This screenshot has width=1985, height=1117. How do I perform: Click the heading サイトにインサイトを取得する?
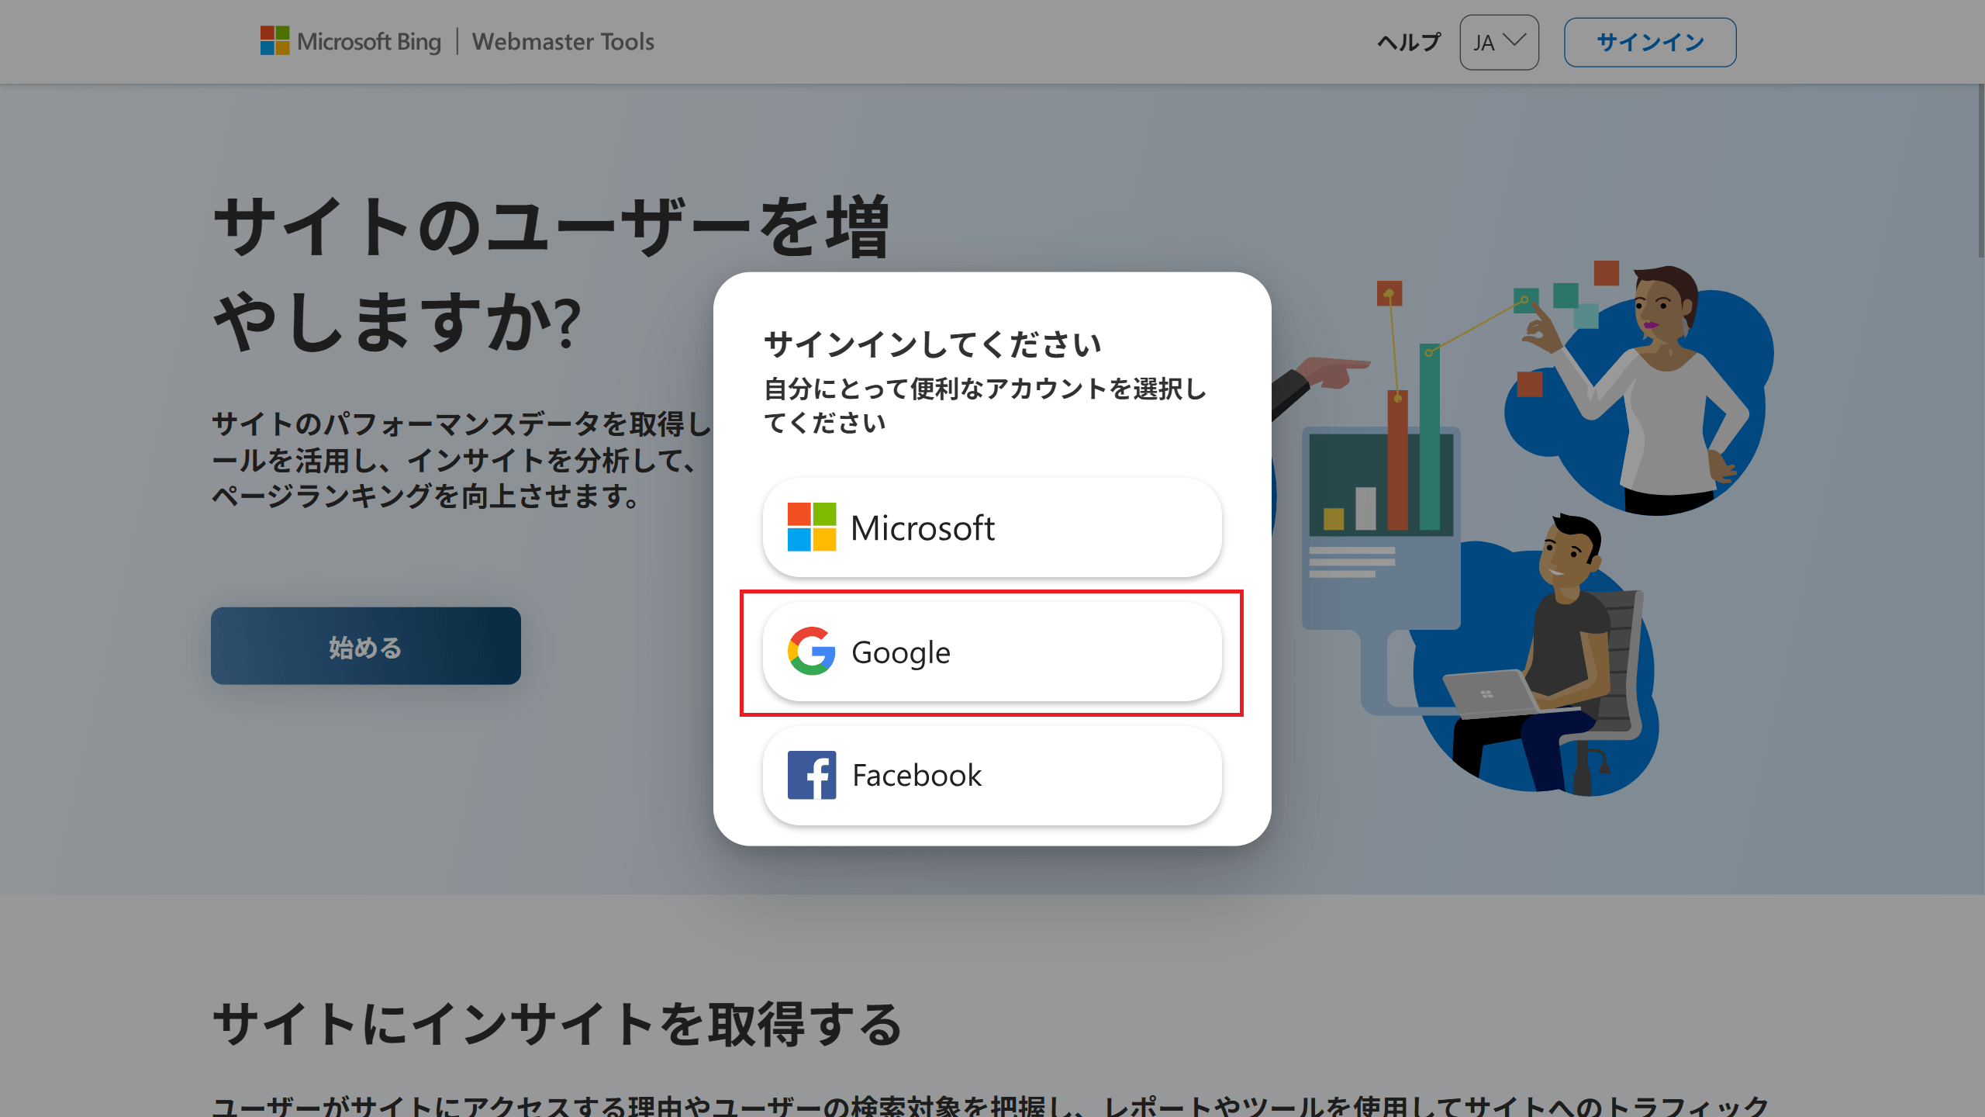[558, 1024]
